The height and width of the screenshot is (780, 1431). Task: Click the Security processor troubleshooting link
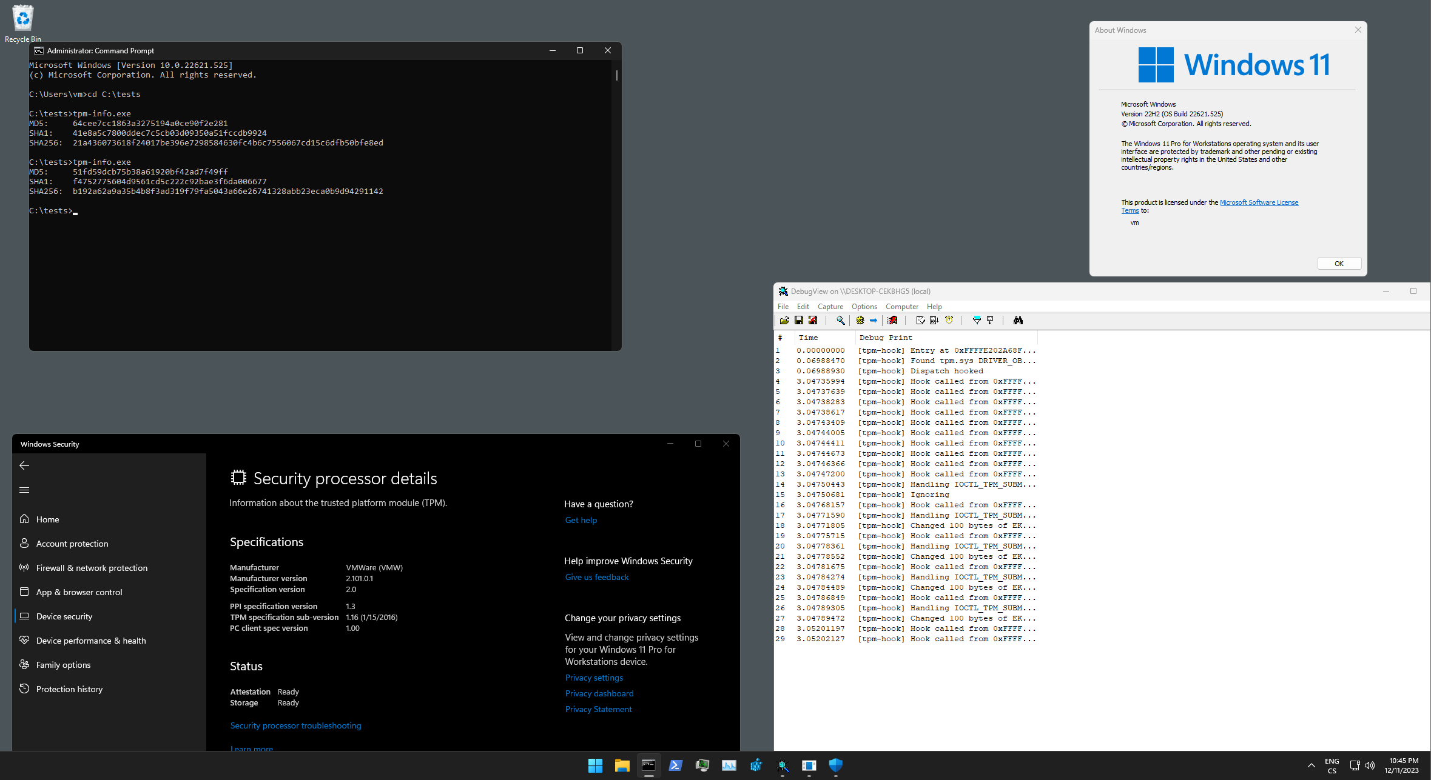pyautogui.click(x=295, y=725)
